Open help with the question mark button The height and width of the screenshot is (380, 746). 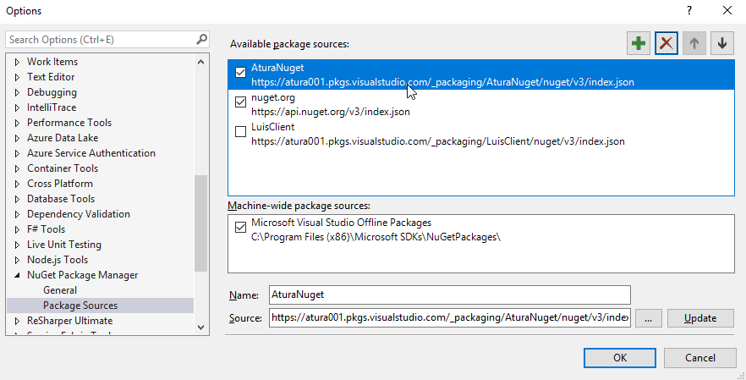tap(688, 10)
